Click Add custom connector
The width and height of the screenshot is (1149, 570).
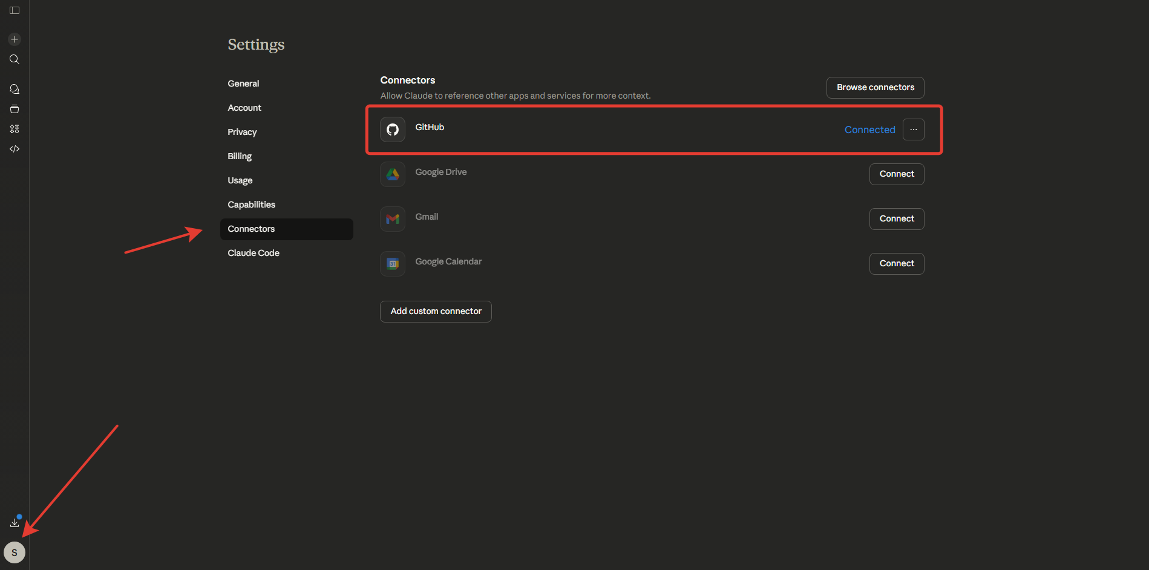(436, 312)
